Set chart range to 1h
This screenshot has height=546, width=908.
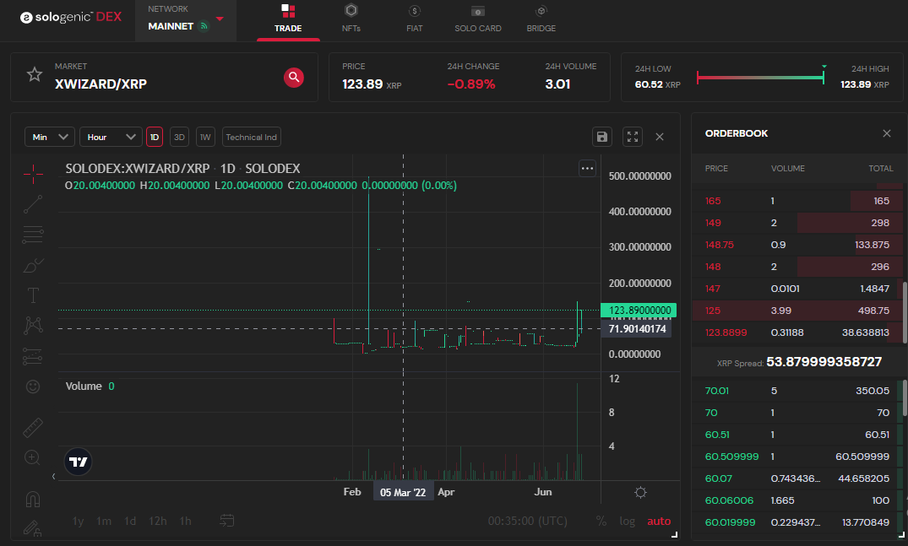[x=185, y=522]
